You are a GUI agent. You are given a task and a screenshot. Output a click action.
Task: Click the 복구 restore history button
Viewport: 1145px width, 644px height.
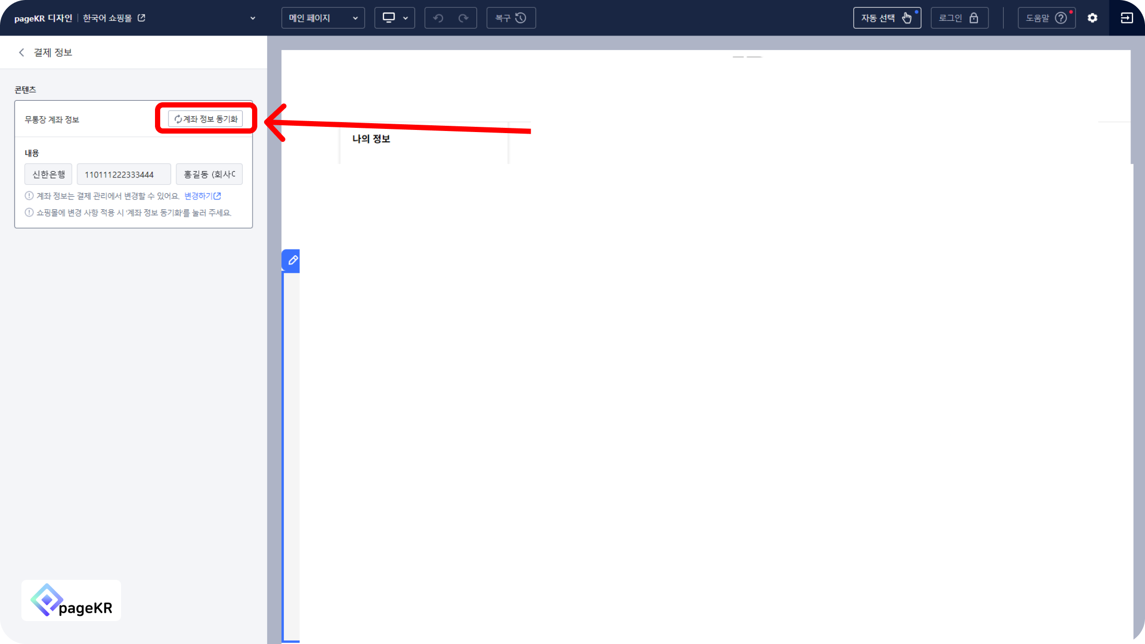[x=510, y=18]
